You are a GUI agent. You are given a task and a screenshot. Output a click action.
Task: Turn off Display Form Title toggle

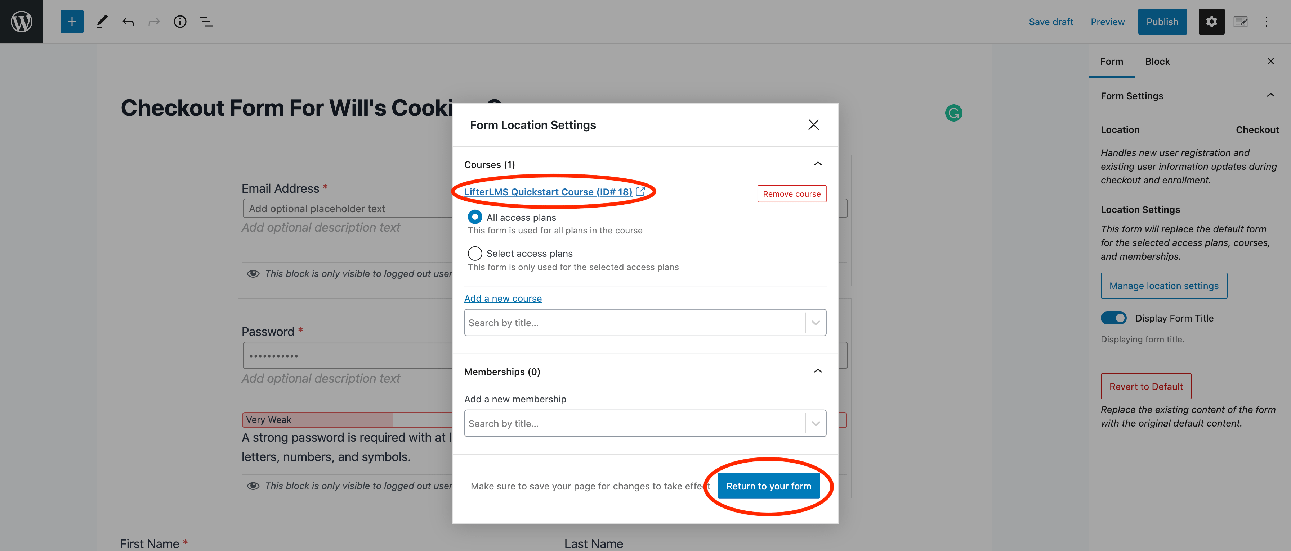pos(1113,318)
